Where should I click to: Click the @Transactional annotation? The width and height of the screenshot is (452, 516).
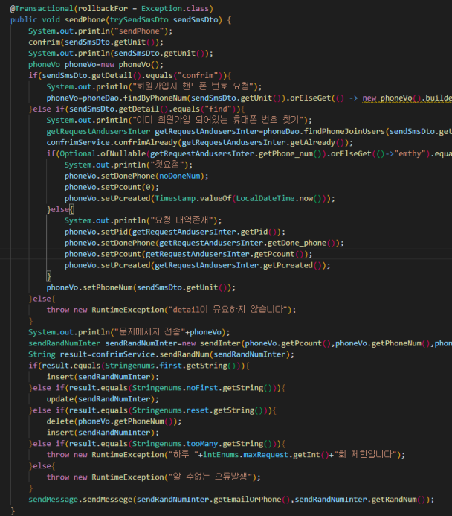pyautogui.click(x=42, y=8)
